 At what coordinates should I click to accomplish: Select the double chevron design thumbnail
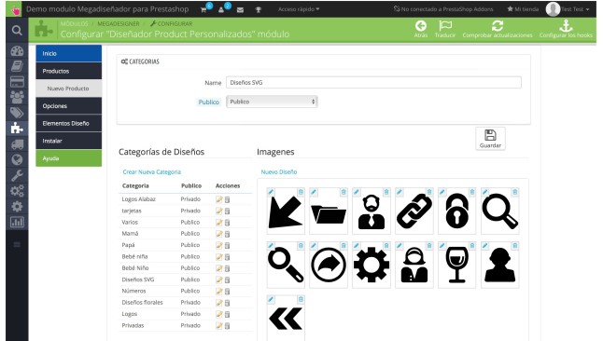click(x=286, y=319)
